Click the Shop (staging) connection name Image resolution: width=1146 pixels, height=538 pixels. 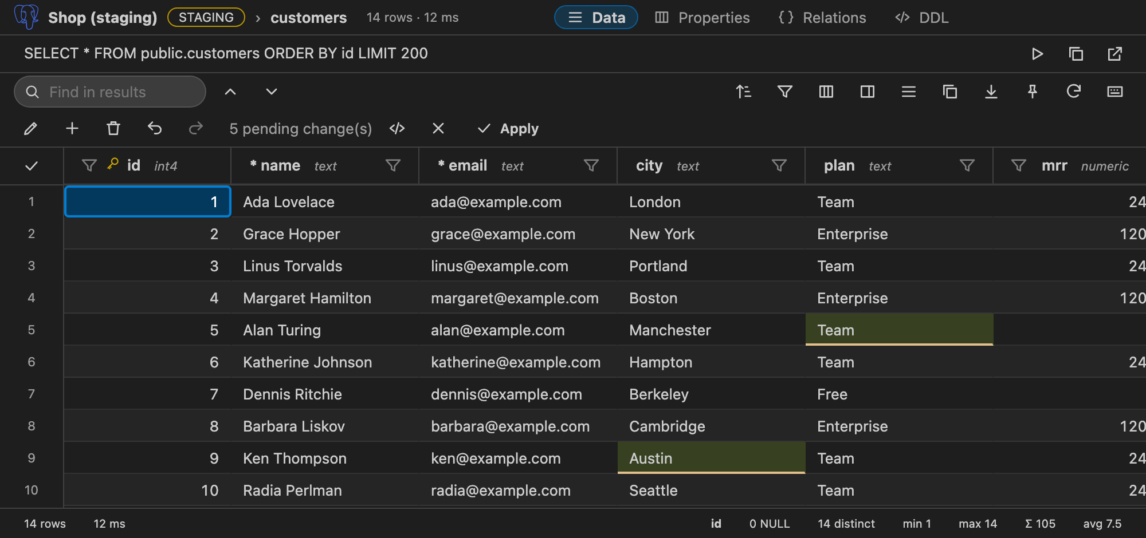(x=103, y=18)
